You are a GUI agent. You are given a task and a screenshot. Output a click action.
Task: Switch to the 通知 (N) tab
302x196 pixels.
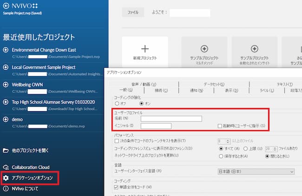pos(197,90)
